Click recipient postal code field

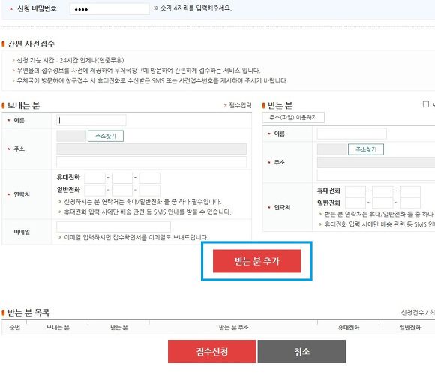(x=331, y=149)
